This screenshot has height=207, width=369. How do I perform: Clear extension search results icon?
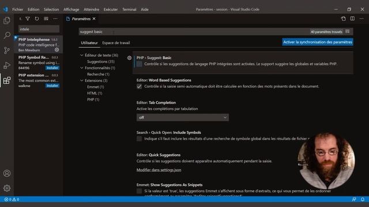point(46,18)
